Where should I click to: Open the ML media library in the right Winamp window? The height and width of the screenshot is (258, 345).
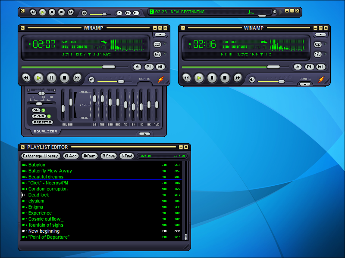[x=320, y=67]
